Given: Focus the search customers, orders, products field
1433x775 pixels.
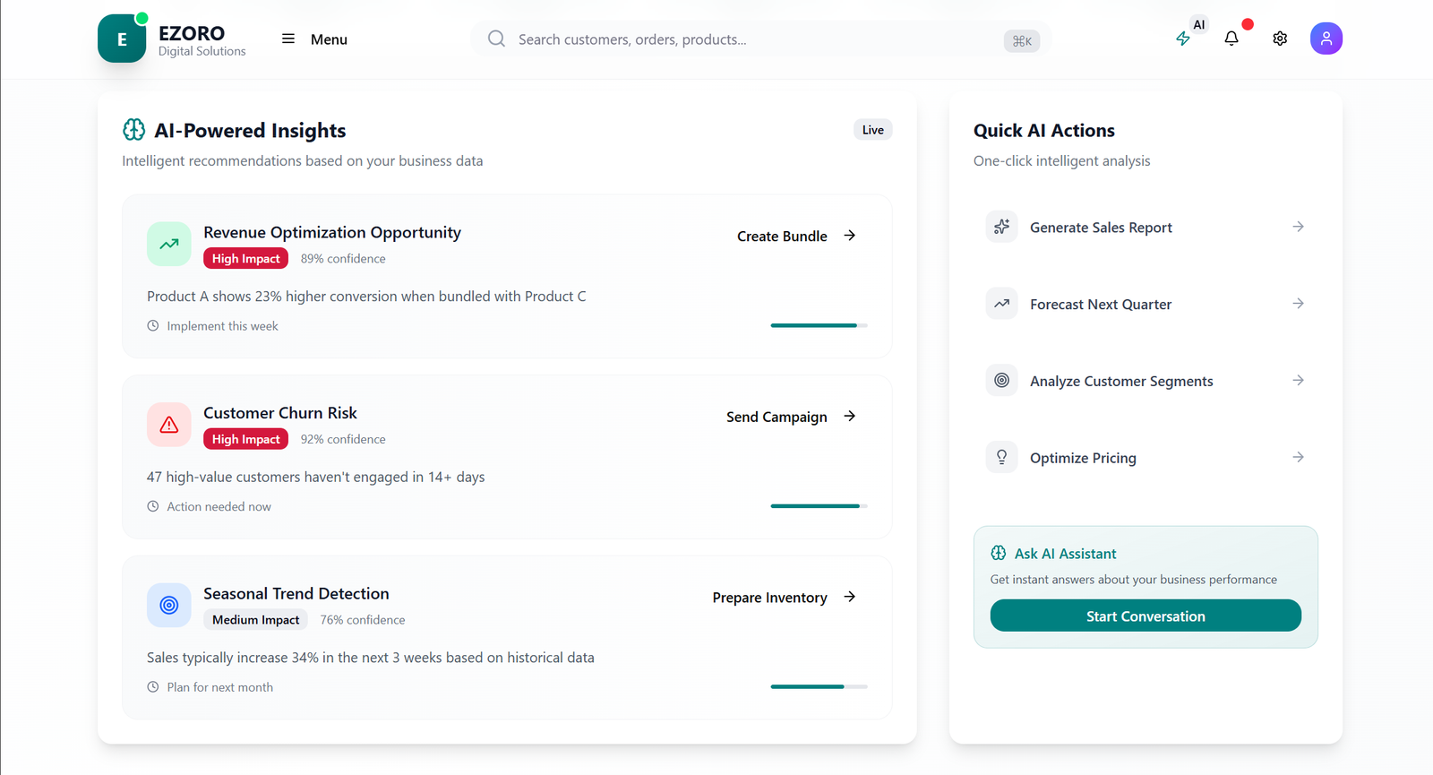Looking at the screenshot, I should pos(752,39).
